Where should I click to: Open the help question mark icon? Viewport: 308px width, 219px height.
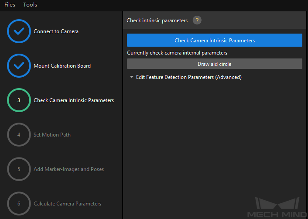[197, 20]
